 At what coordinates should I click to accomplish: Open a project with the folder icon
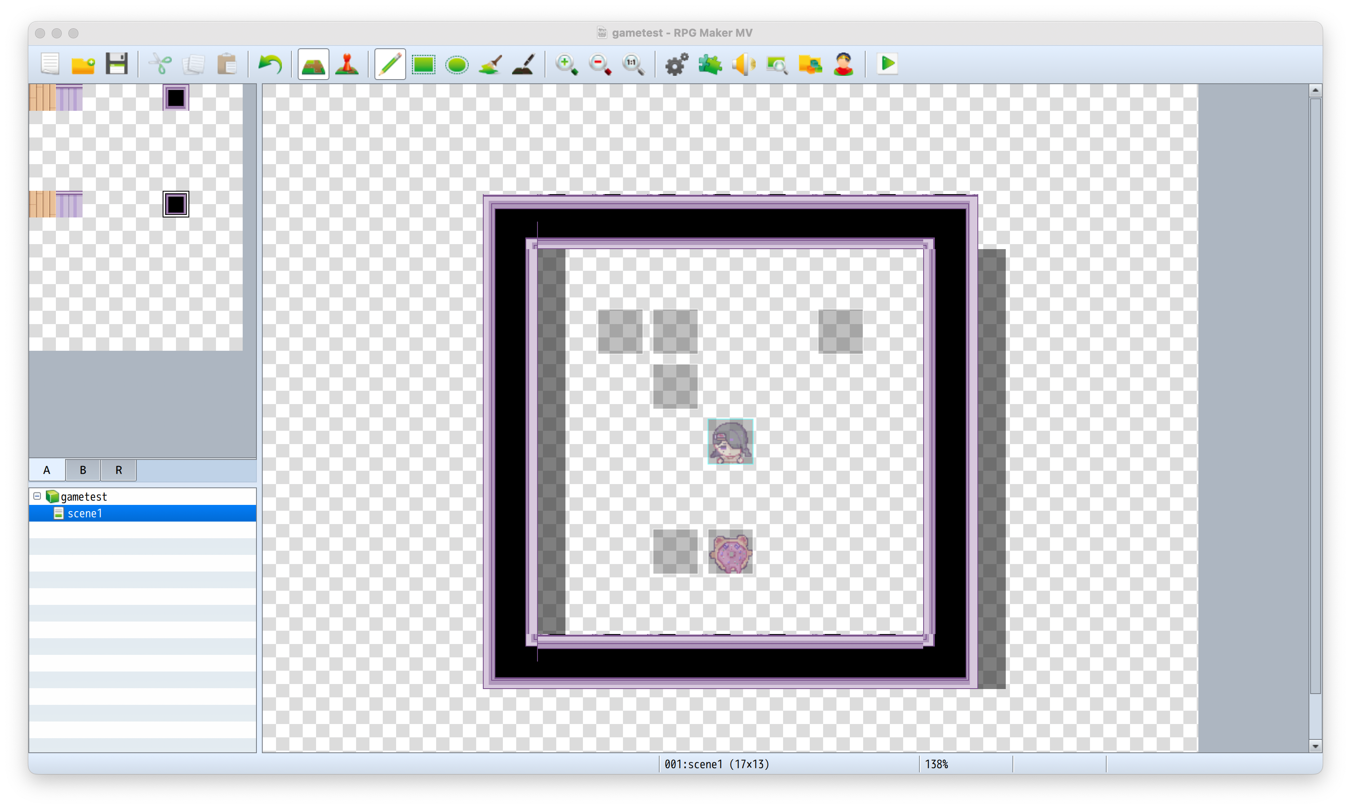click(83, 64)
